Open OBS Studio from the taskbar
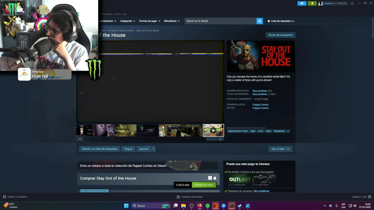This screenshot has height=210, width=374. point(191,206)
